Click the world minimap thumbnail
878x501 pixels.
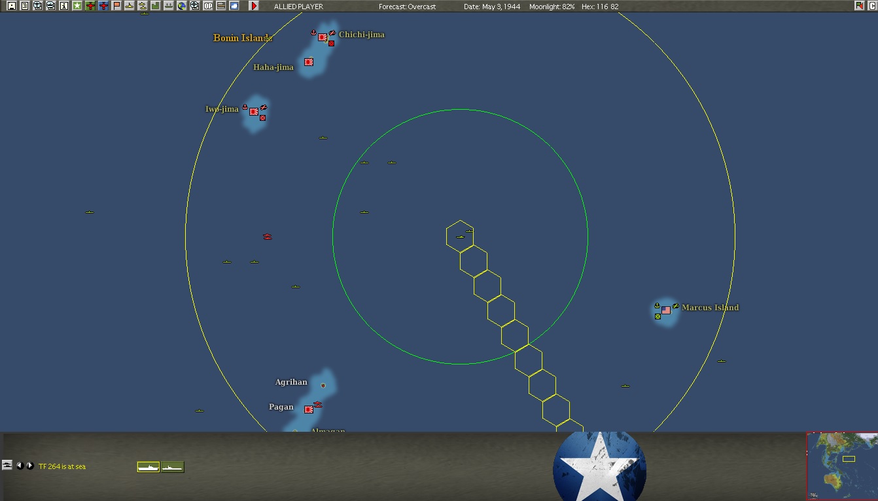tap(842, 466)
